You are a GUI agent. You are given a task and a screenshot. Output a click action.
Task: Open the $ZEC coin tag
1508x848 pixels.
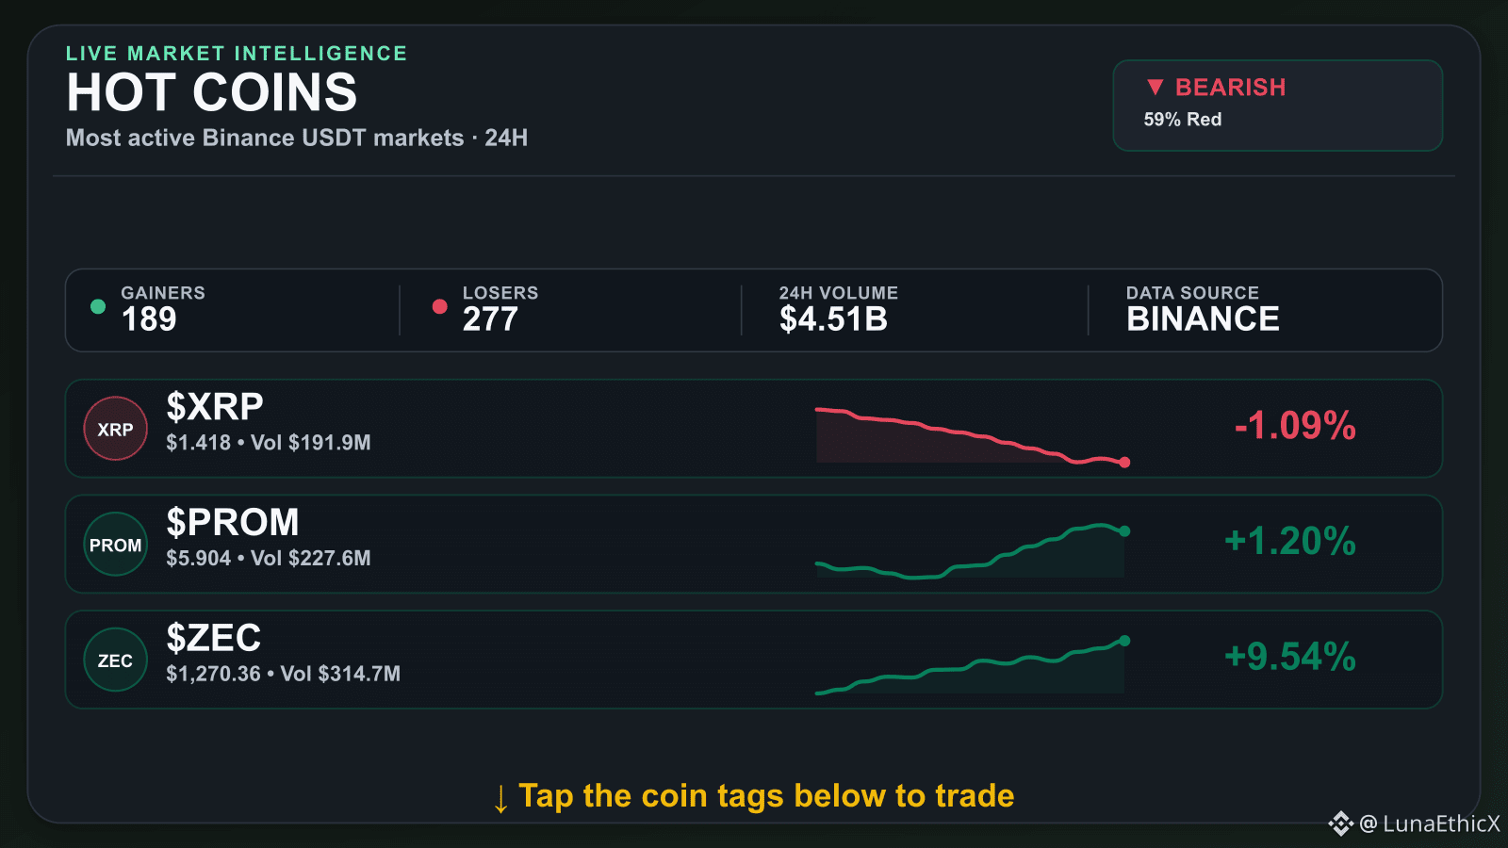(213, 639)
